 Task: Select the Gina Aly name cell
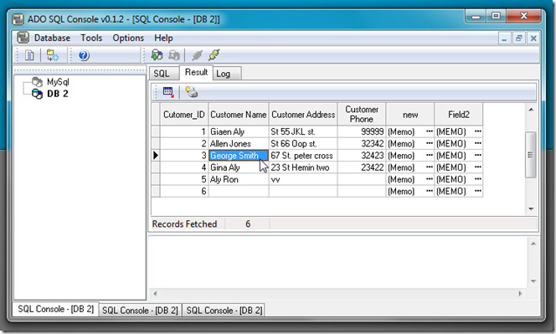[x=239, y=167]
